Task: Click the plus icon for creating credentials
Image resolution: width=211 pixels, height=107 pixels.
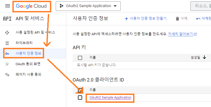Action: 126,19
